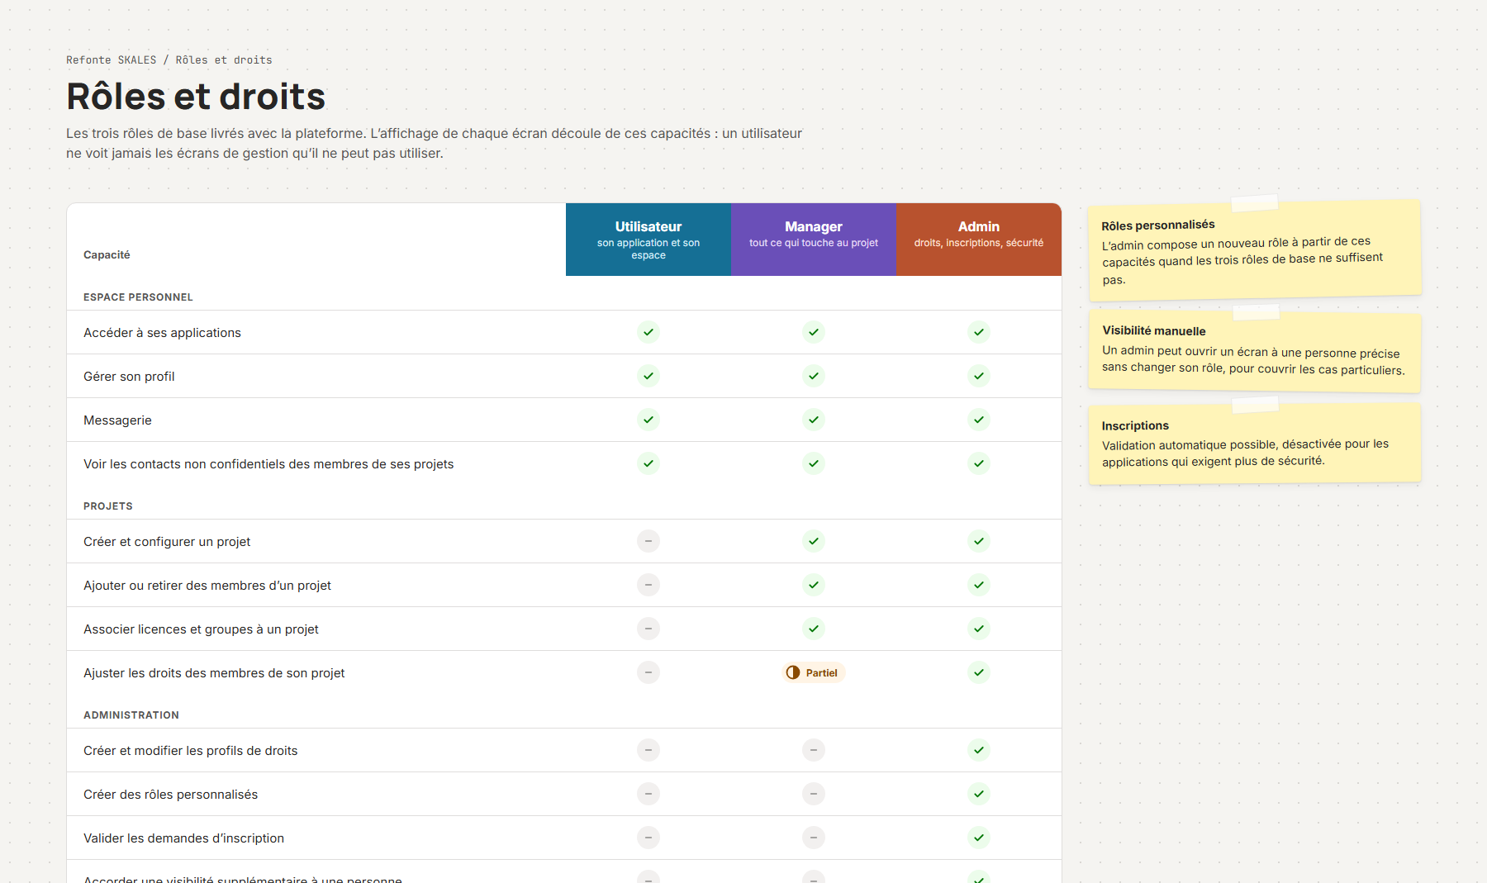This screenshot has width=1487, height=883.
Task: Click Manager dash icon for Créer et modifier les profils
Action: (814, 750)
